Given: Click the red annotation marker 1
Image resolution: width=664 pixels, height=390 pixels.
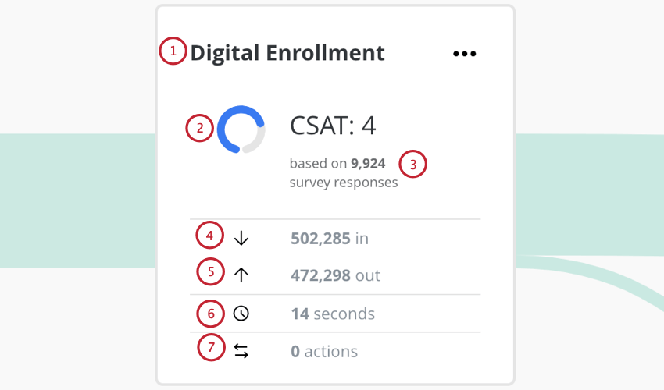Looking at the screenshot, I should tap(173, 51).
